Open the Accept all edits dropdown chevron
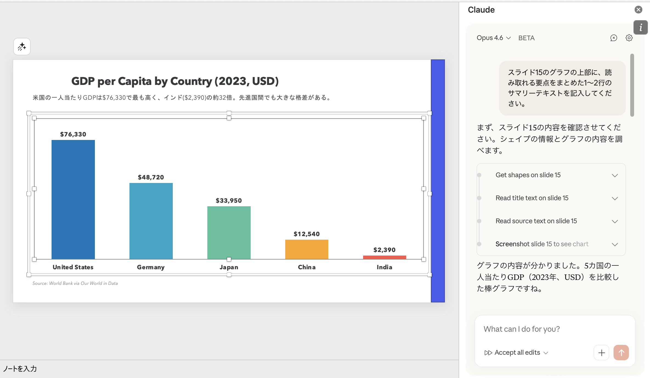This screenshot has width=650, height=378. pos(546,353)
